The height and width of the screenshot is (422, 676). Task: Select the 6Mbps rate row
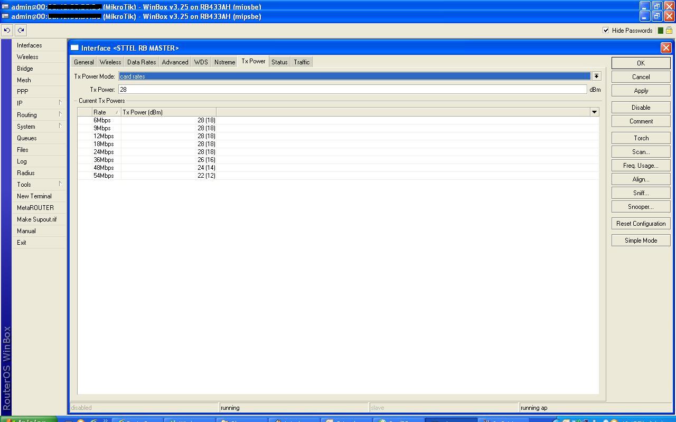338,120
